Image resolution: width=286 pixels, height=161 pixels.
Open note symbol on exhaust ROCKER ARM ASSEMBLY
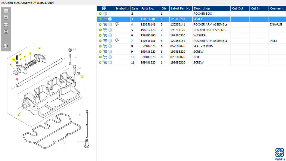click(117, 24)
